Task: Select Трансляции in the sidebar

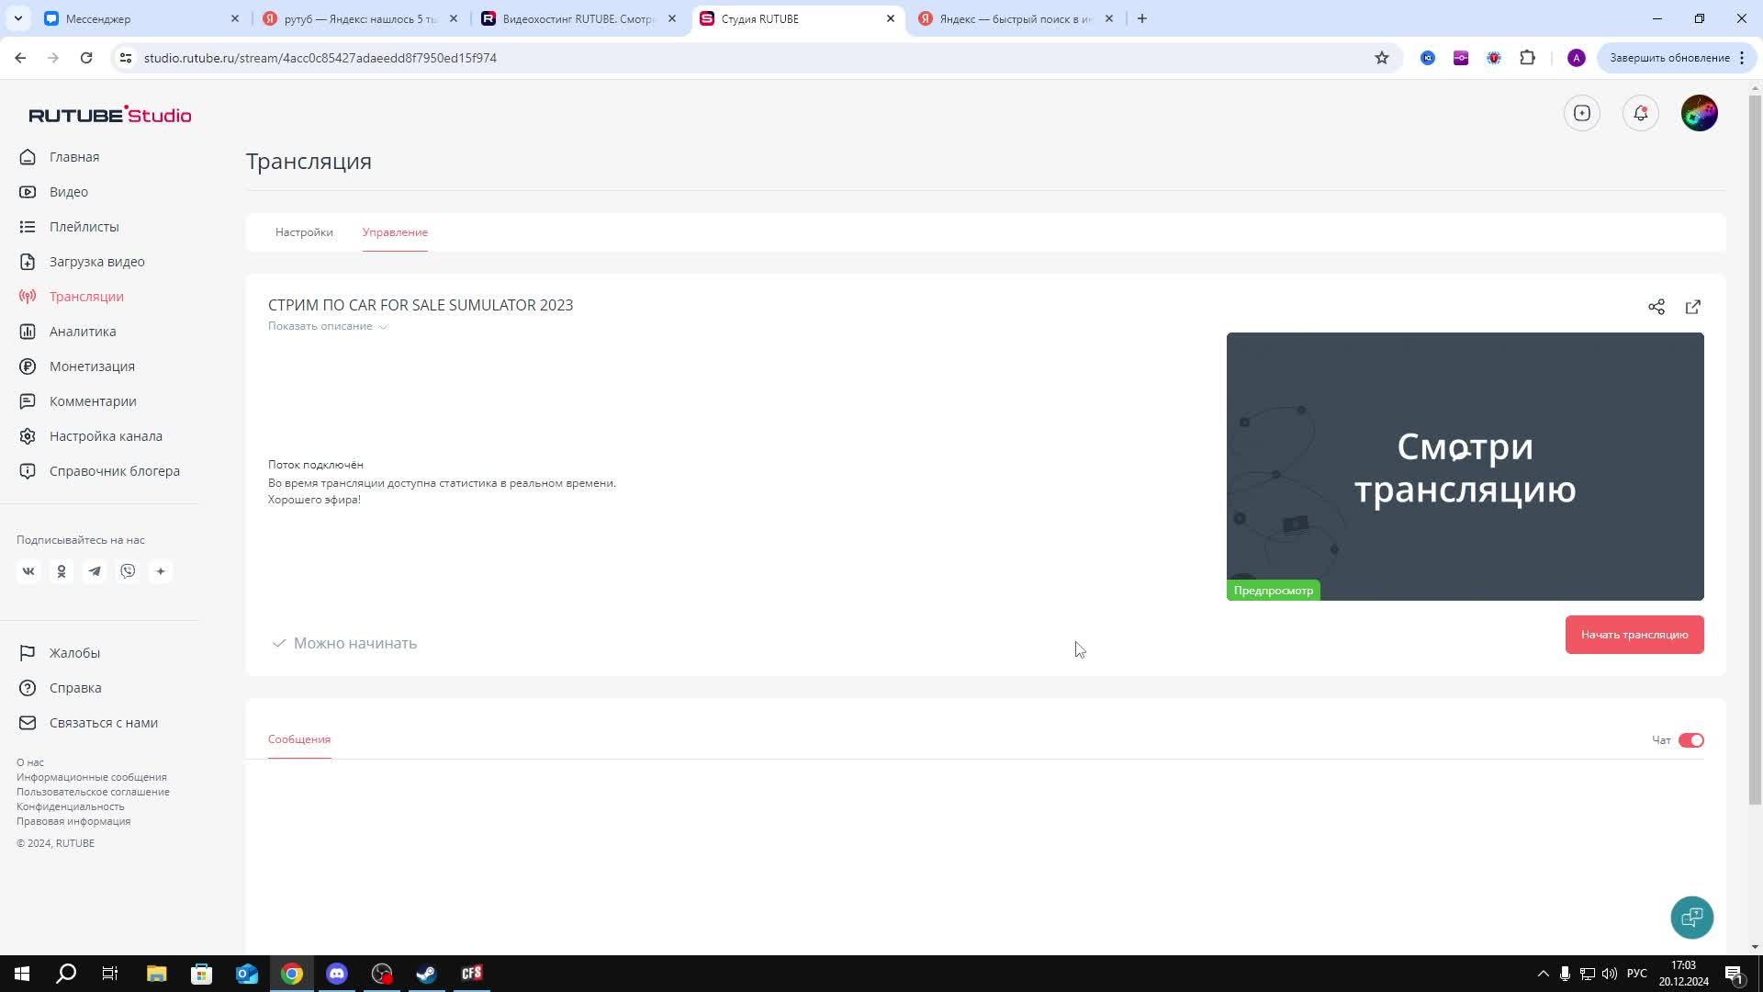Action: [86, 297]
